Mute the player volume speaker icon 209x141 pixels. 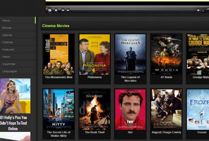click(199, 10)
